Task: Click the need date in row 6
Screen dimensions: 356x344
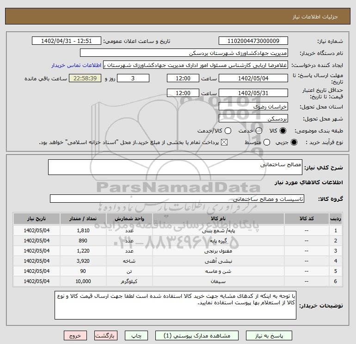Action: pos(37,281)
